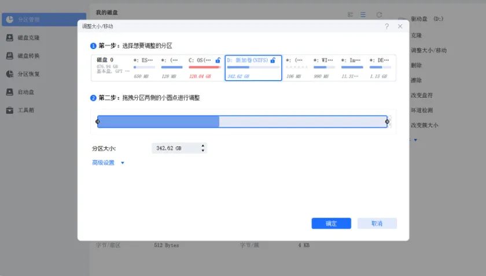
Task: Go to 分区恢复 in the sidebar
Action: tap(28, 74)
